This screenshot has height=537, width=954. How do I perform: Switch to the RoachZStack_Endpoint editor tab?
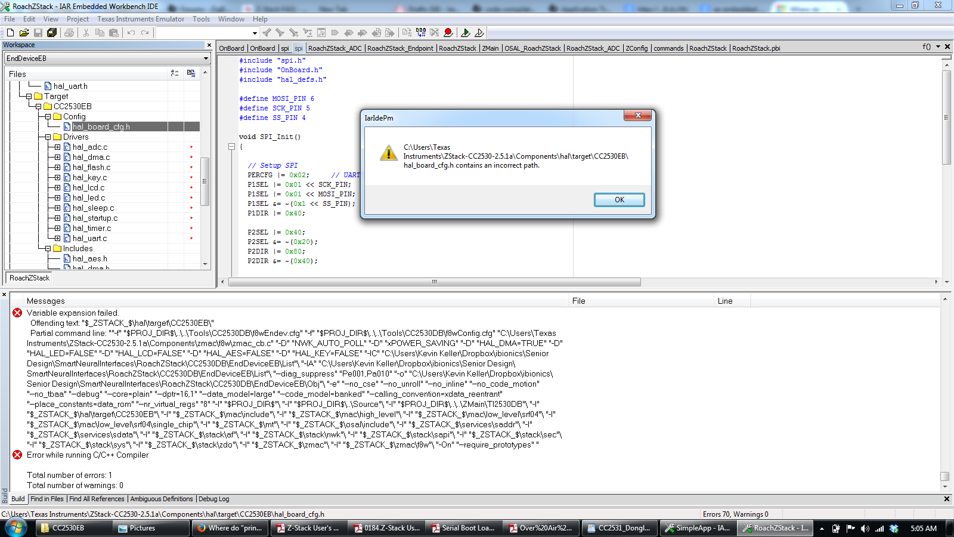pos(400,48)
